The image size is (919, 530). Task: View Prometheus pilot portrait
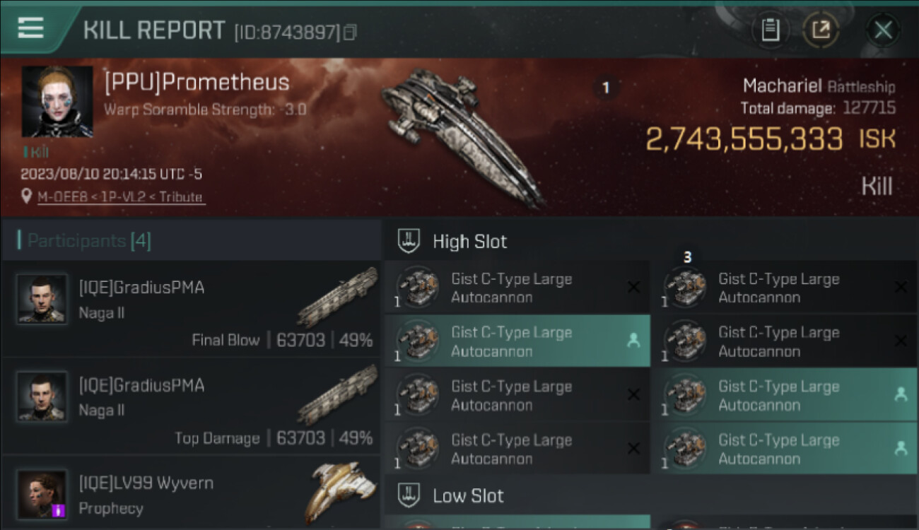57,102
